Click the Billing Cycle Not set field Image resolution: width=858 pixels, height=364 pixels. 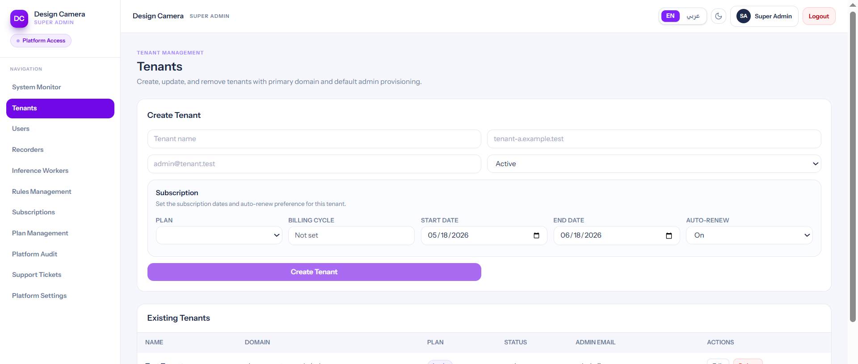[351, 235]
